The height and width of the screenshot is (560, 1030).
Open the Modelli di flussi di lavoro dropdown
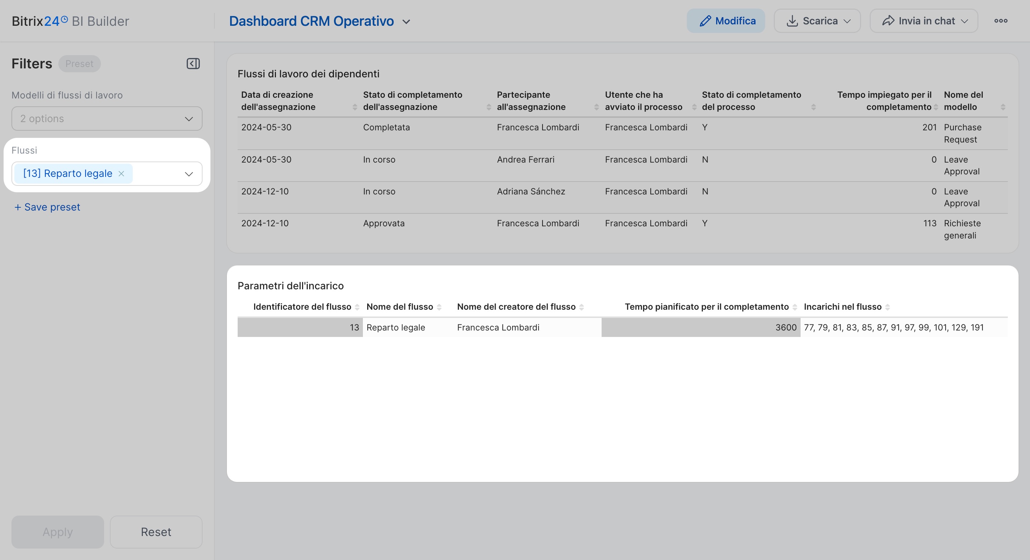107,119
